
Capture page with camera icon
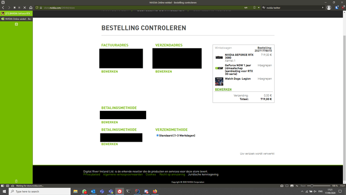[282, 186]
